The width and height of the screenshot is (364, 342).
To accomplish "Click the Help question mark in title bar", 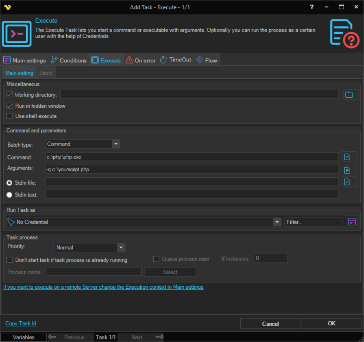I will click(311, 7).
